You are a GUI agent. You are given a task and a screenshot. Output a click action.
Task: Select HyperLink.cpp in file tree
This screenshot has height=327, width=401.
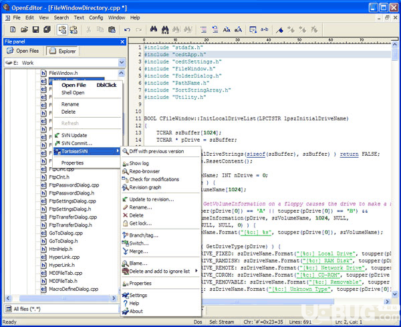click(x=64, y=257)
